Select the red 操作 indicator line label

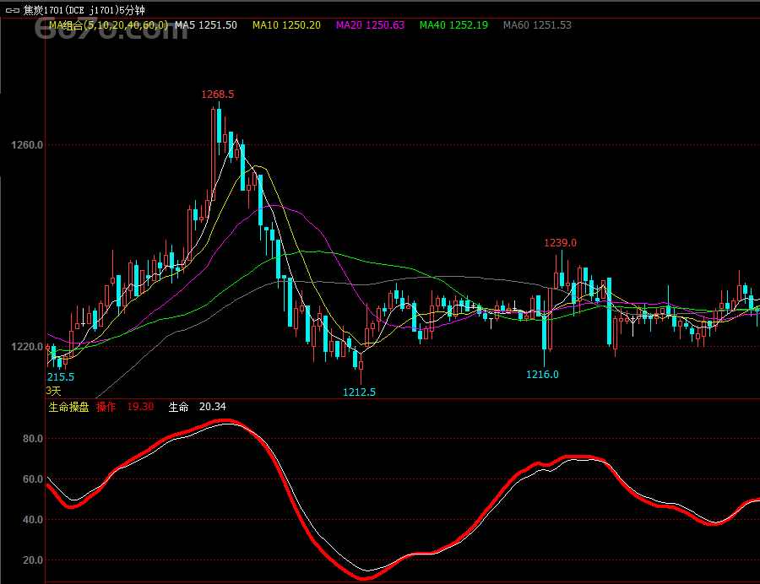[106, 407]
